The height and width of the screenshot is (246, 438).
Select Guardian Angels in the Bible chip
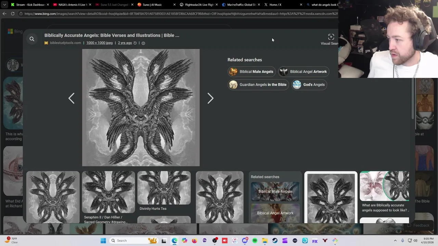tap(258, 85)
